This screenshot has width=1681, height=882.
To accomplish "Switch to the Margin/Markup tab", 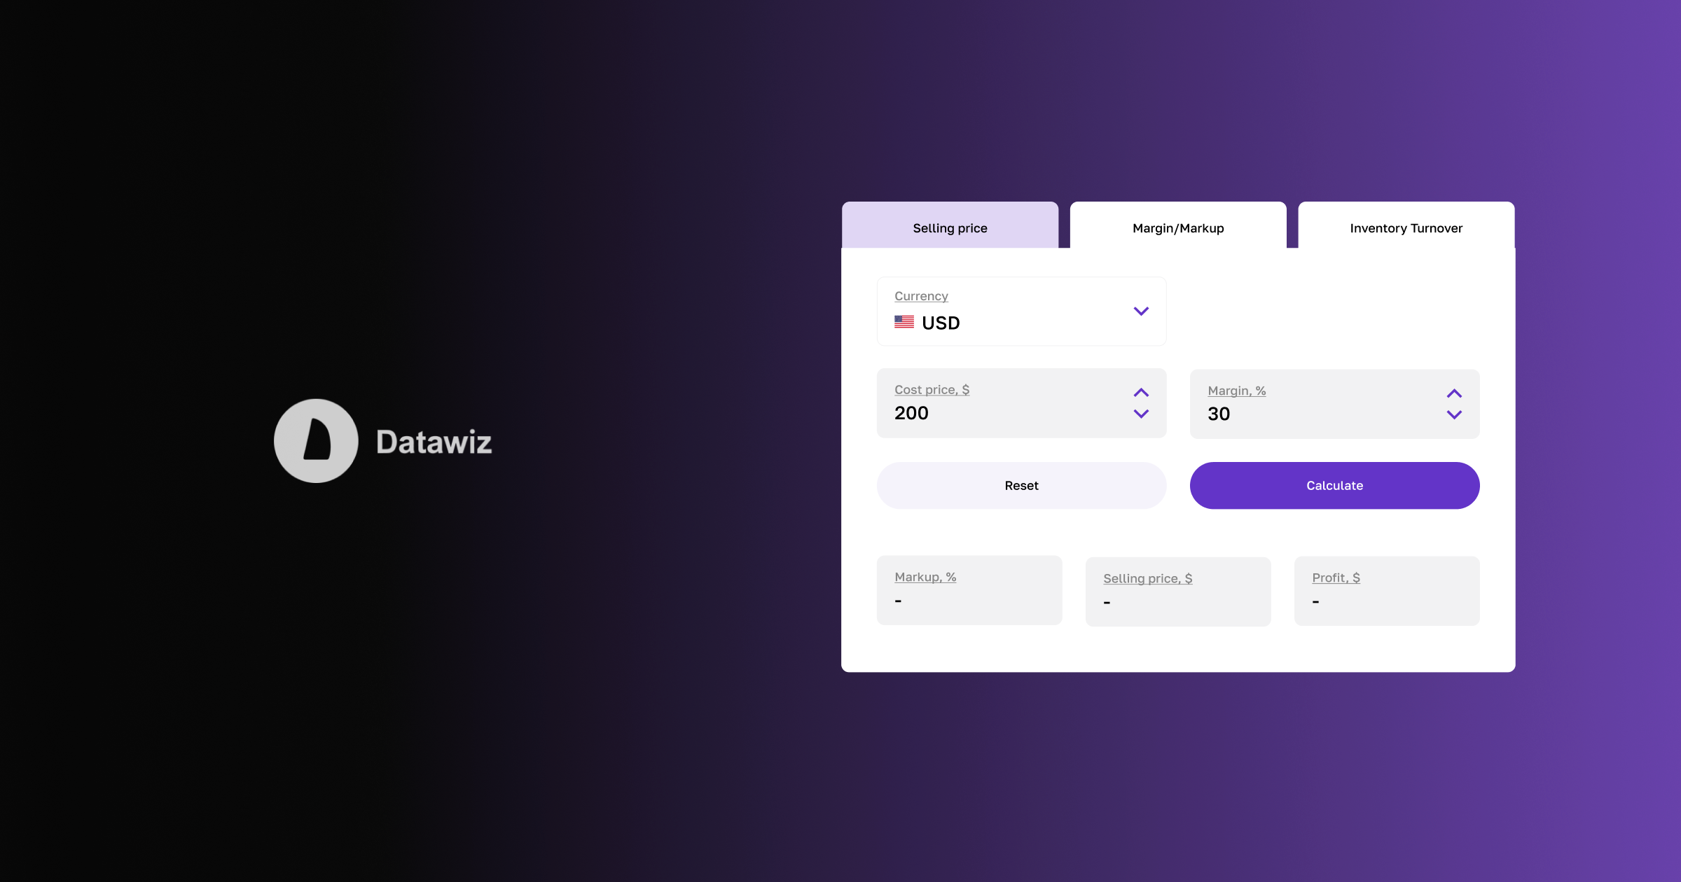I will tap(1177, 227).
